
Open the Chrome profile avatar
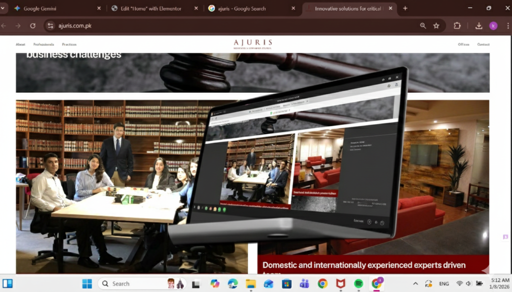(x=493, y=26)
